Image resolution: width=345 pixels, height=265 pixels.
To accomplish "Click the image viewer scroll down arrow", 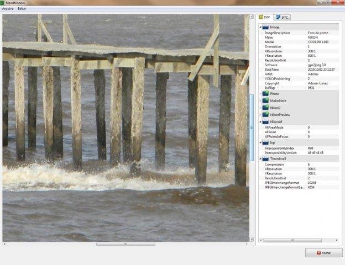I will point(252,239).
